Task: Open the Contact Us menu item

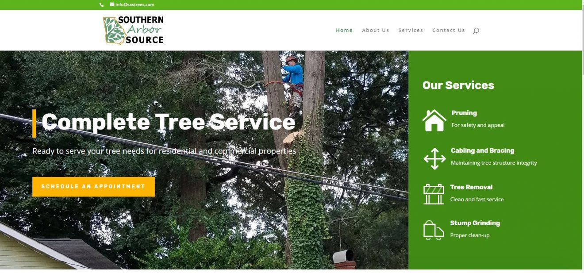Action: coord(449,31)
